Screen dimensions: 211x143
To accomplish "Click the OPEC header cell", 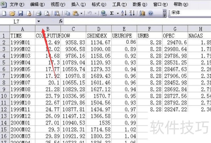I will (x=175, y=35).
